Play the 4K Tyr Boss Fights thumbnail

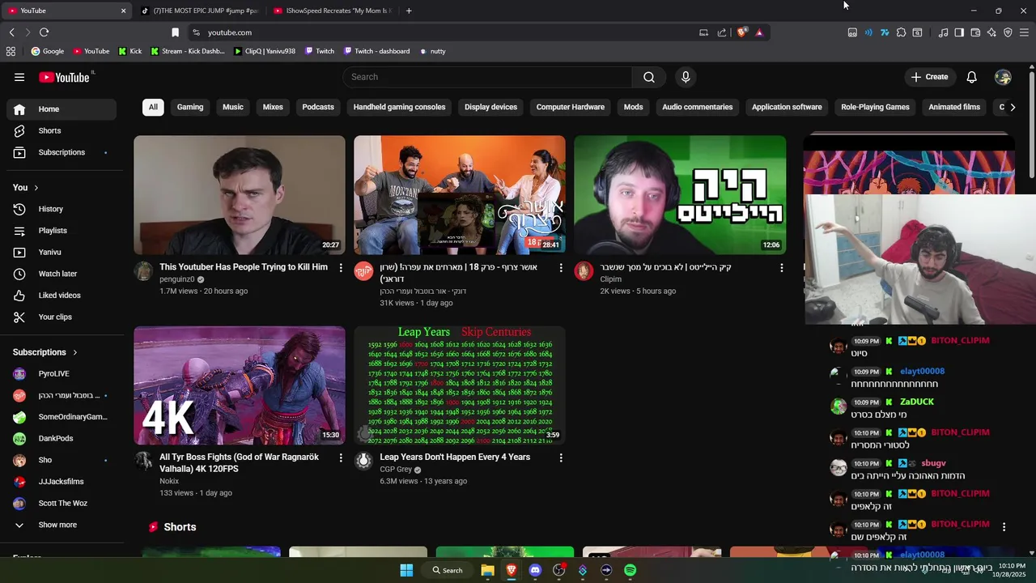click(240, 385)
